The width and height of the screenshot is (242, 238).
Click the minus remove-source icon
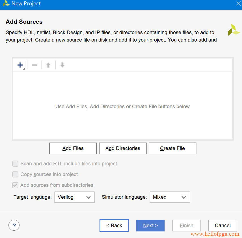click(34, 65)
